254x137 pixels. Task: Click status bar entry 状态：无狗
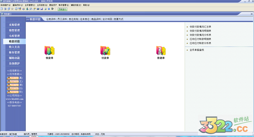coord(100,134)
